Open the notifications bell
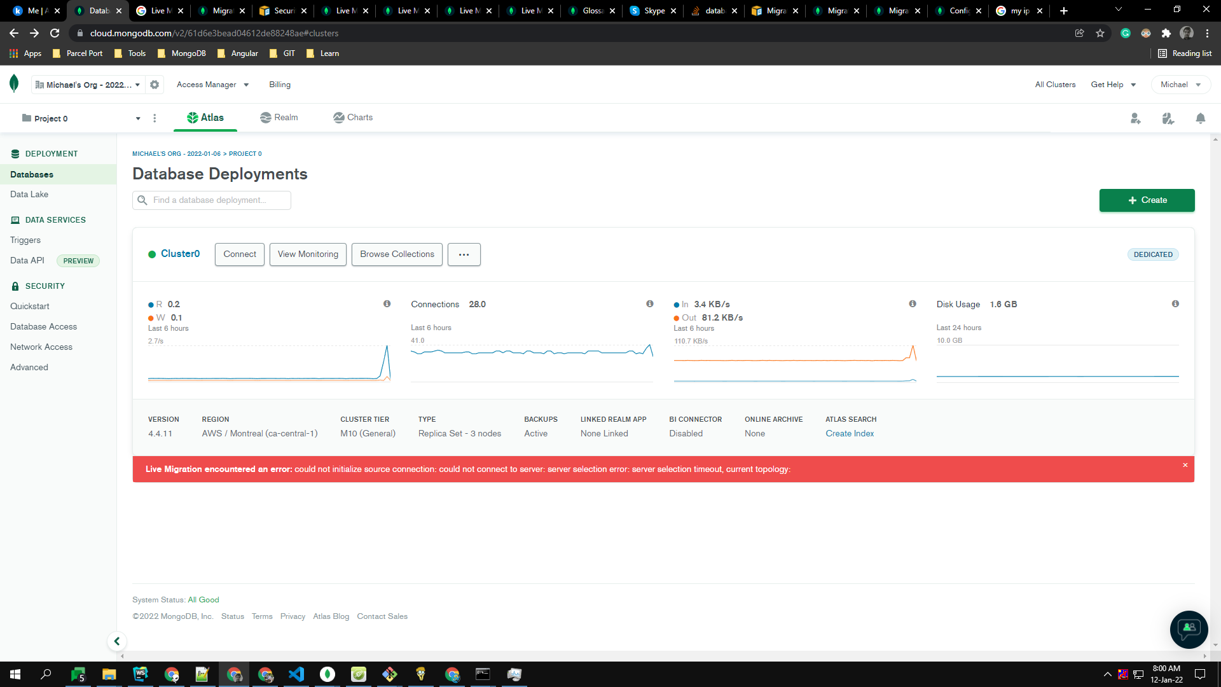This screenshot has height=687, width=1221. tap(1201, 118)
